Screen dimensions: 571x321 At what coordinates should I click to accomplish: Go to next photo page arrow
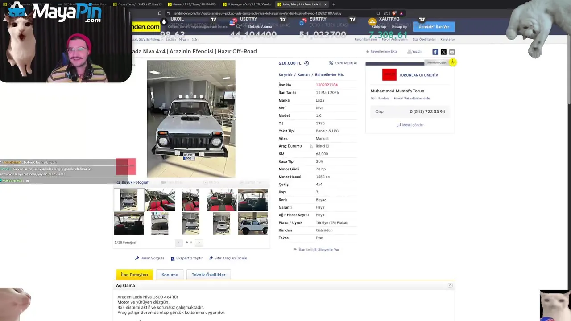click(199, 243)
